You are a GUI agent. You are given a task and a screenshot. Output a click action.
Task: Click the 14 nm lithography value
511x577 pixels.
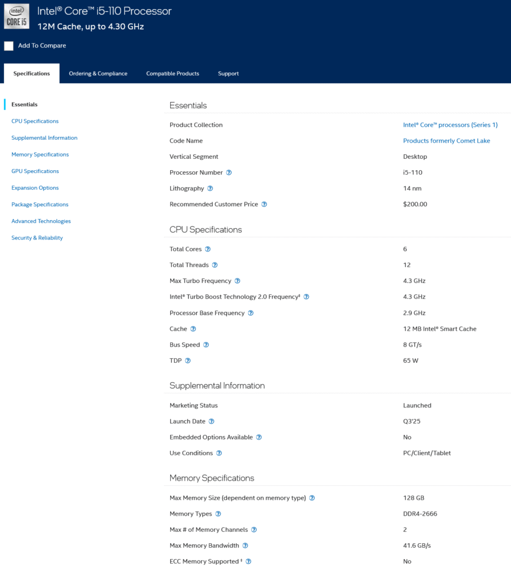pos(412,188)
